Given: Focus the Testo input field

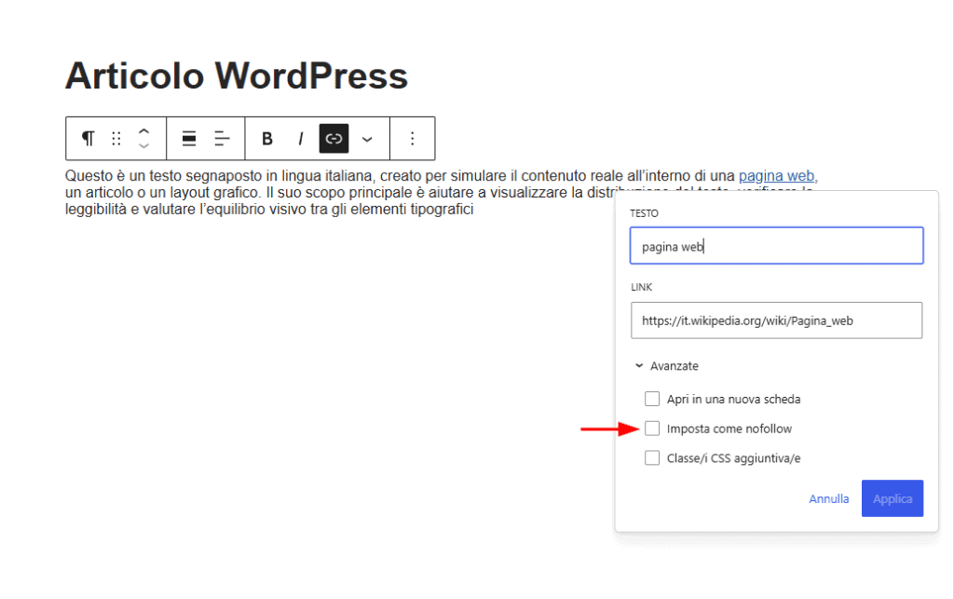Looking at the screenshot, I should [x=776, y=246].
